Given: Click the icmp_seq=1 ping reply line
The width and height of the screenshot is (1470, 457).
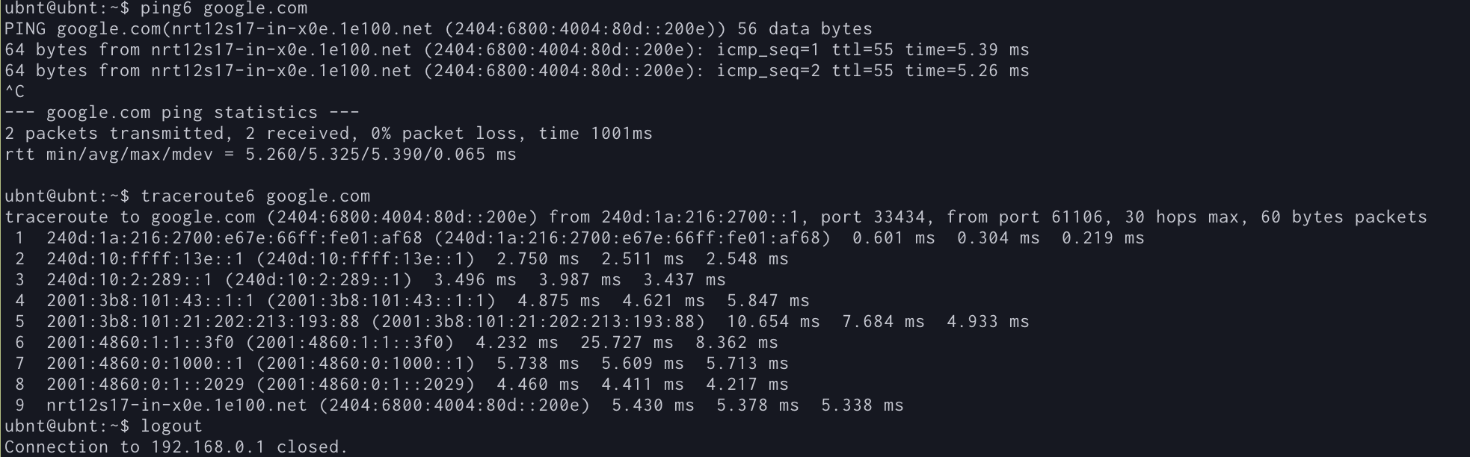Looking at the screenshot, I should (517, 50).
